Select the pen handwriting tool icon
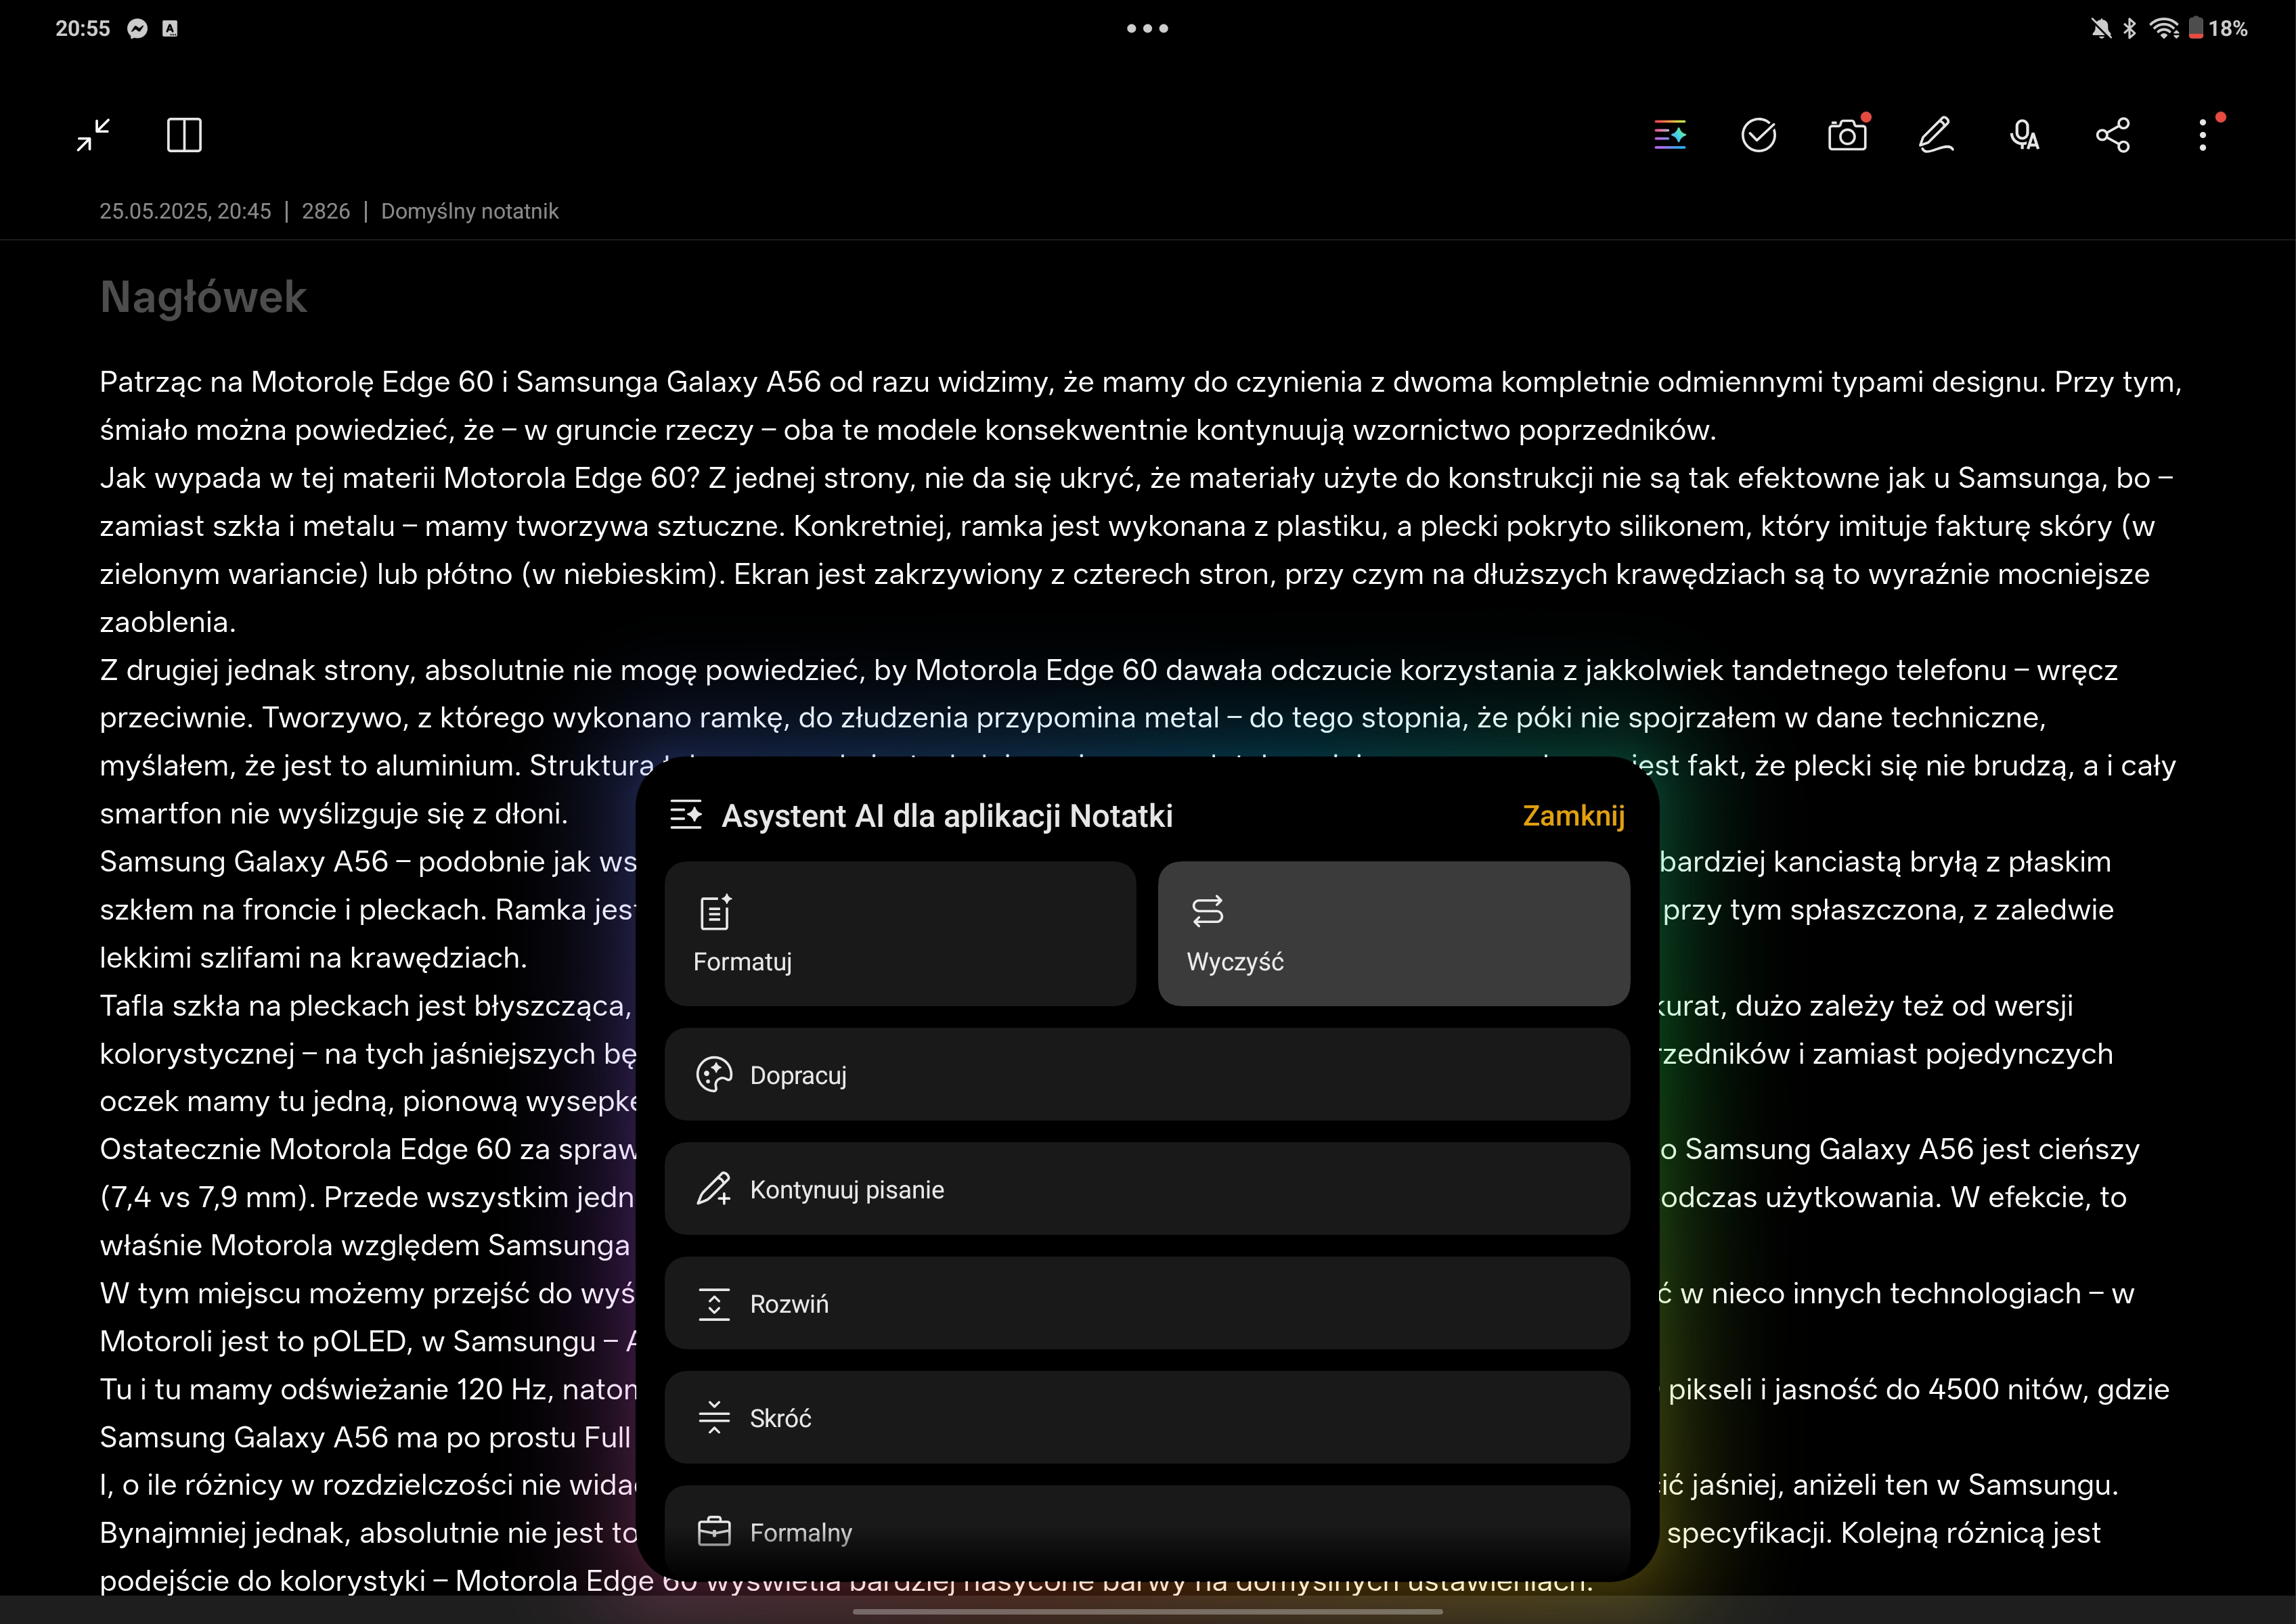Viewport: 2296px width, 1624px height. tap(1936, 135)
